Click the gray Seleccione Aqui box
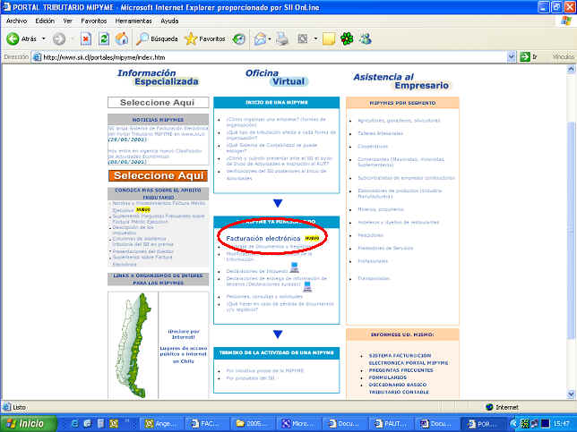 tap(158, 103)
